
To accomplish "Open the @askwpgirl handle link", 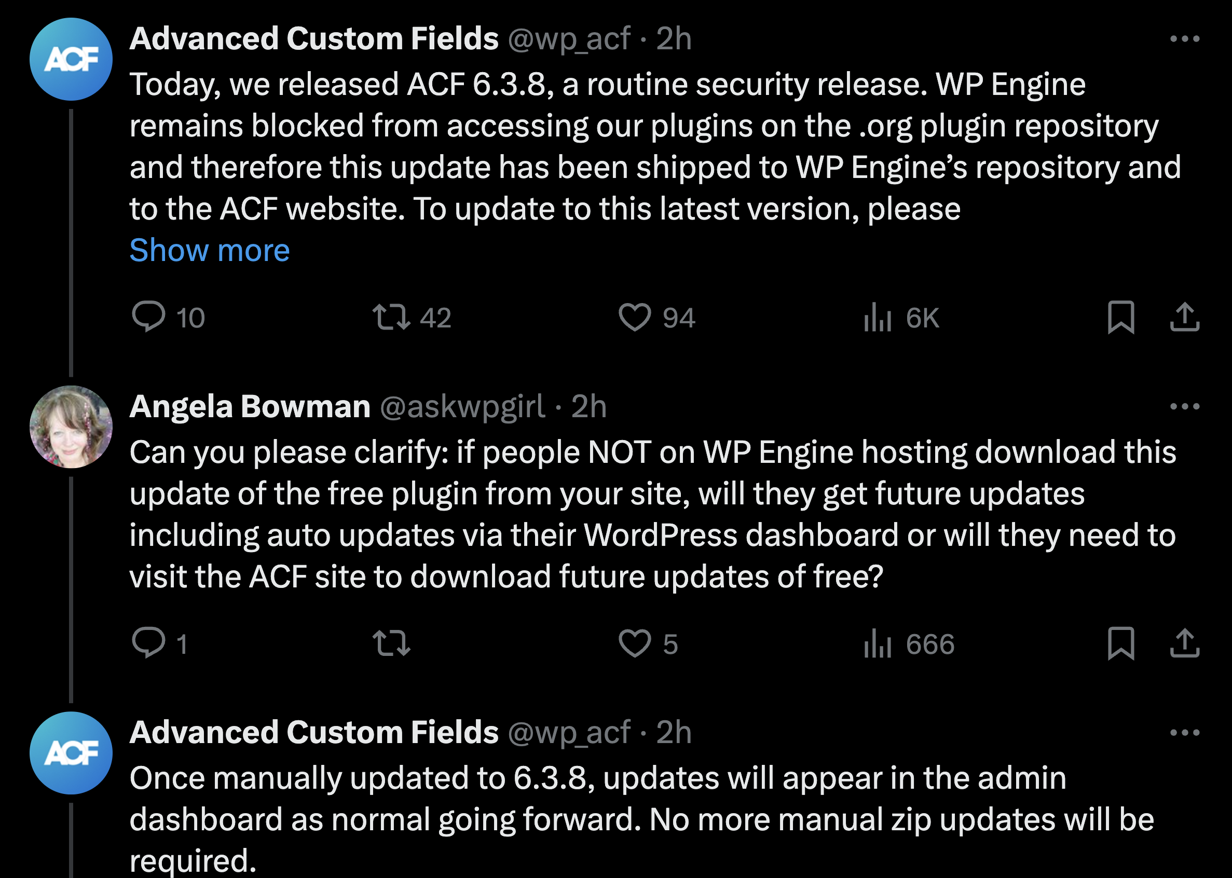I will pos(463,406).
